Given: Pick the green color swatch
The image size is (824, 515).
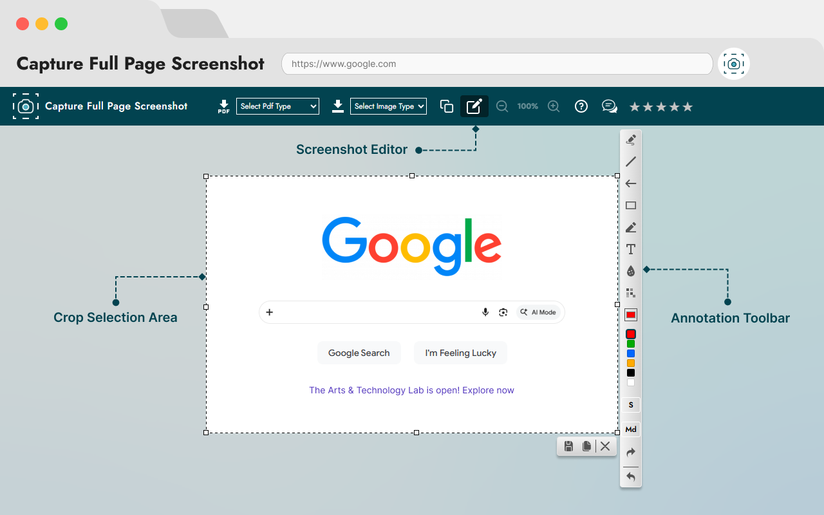Looking at the screenshot, I should pyautogui.click(x=631, y=344).
